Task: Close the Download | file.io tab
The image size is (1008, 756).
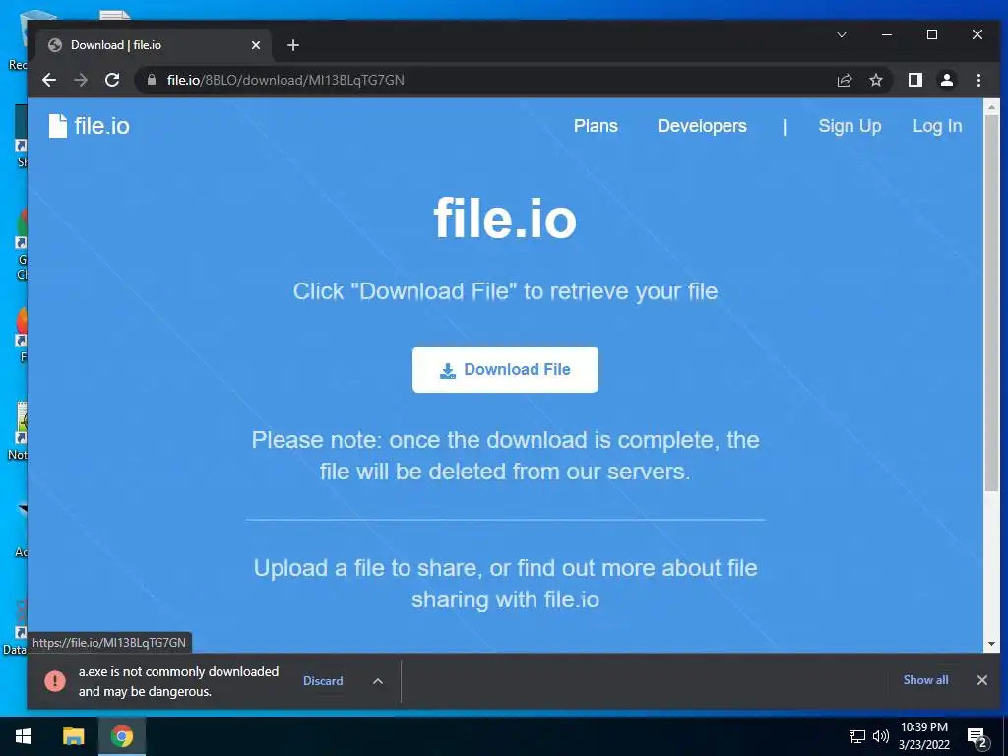Action: click(255, 45)
